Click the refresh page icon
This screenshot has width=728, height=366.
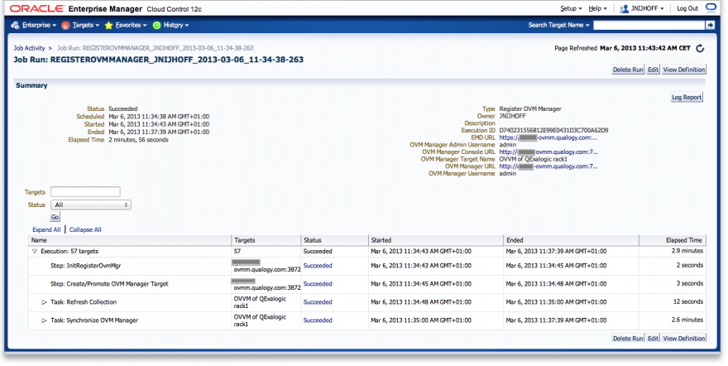pos(700,48)
